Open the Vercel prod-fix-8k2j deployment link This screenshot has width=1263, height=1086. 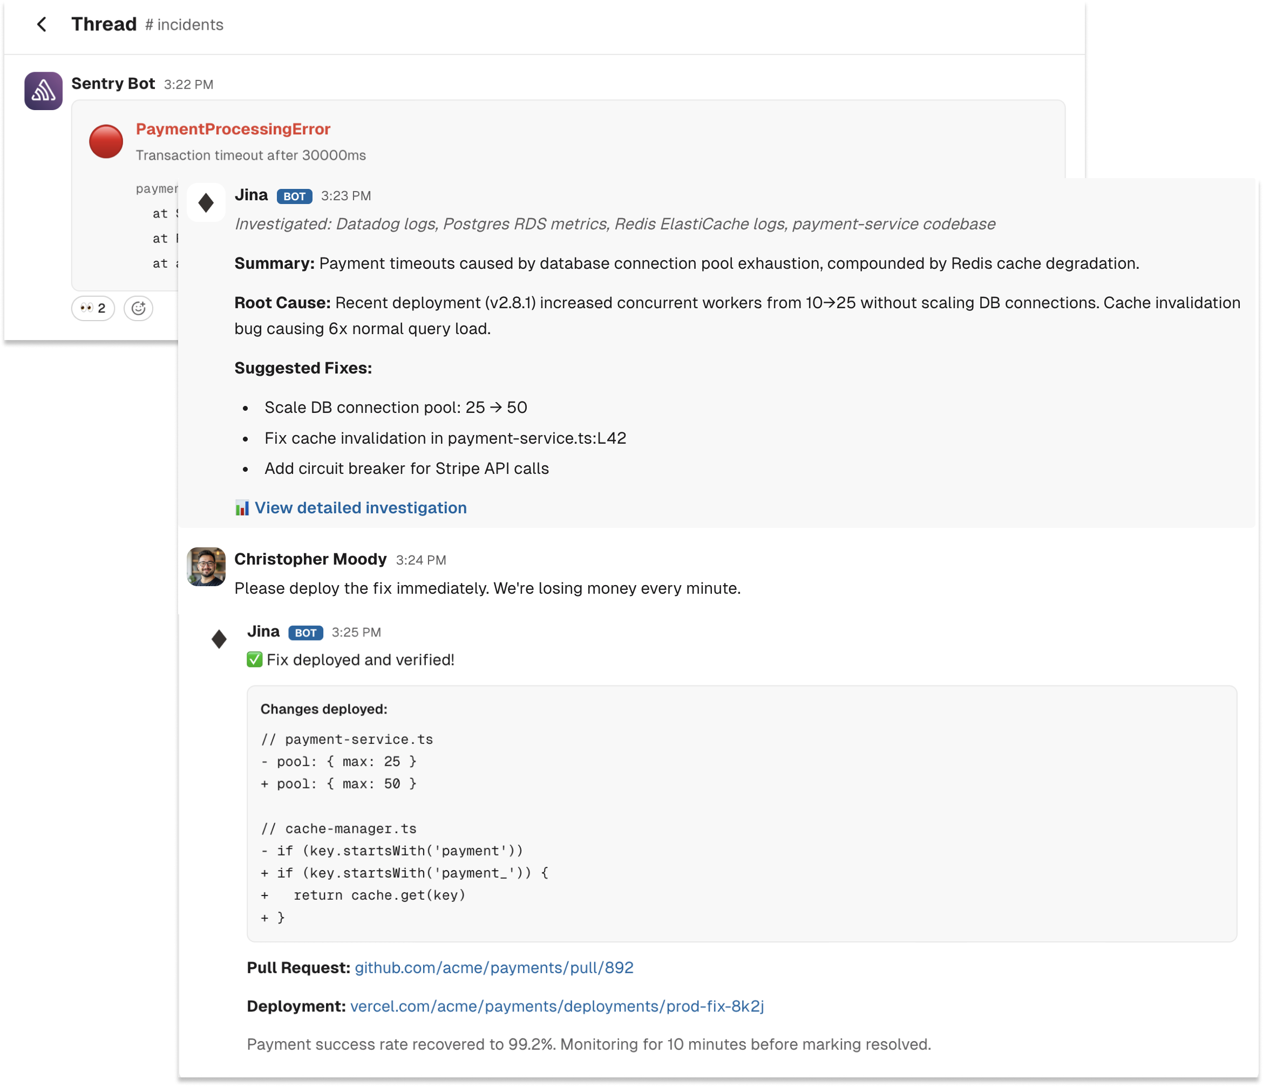(x=556, y=1006)
